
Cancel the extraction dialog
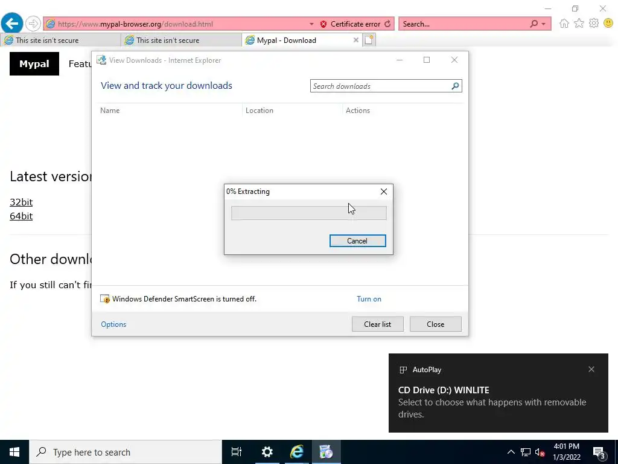coord(357,240)
